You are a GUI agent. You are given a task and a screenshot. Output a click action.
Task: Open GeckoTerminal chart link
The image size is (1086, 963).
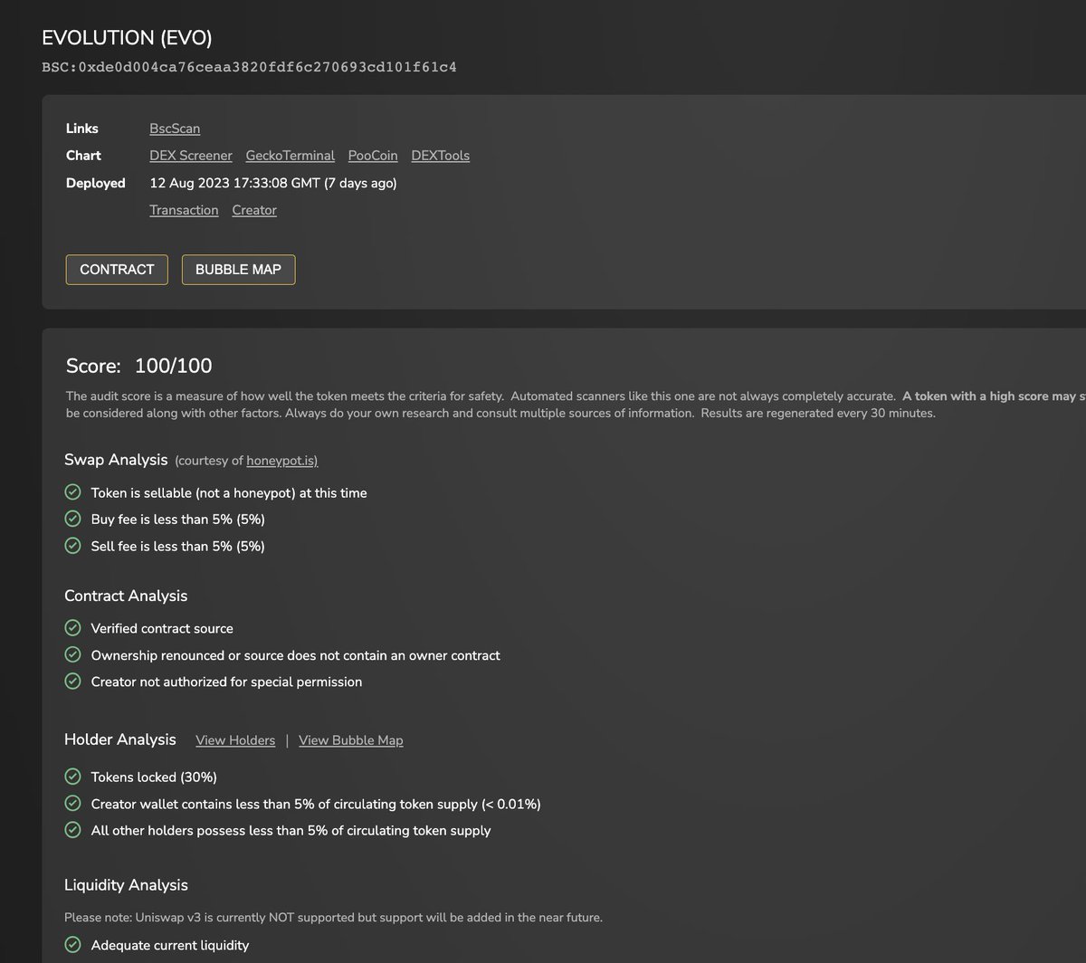pos(291,156)
